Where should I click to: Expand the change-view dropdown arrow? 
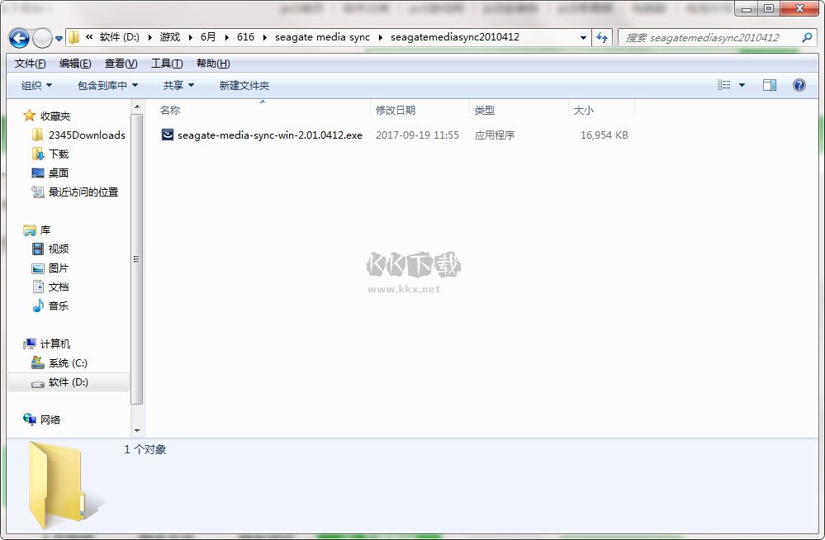click(741, 84)
